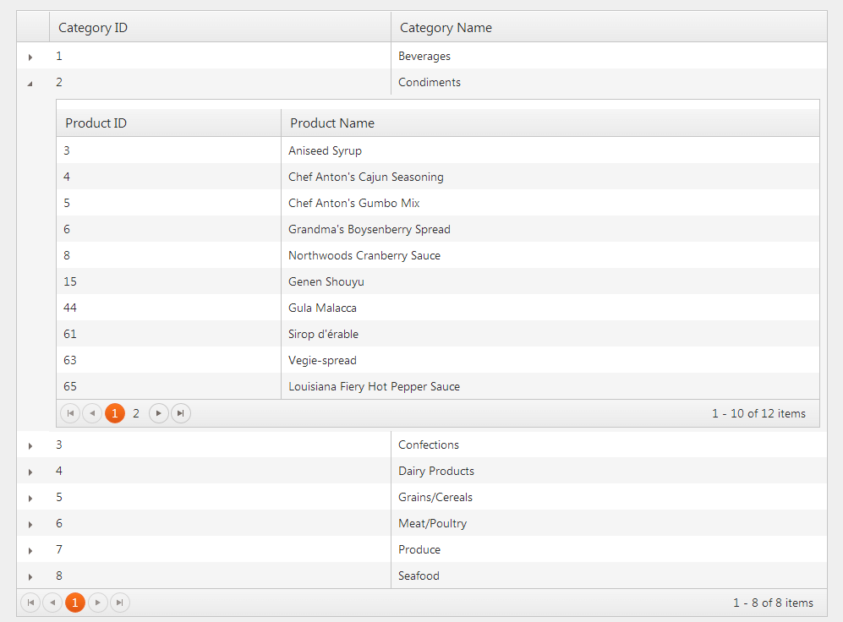Collapse the Condiments category row

(30, 83)
